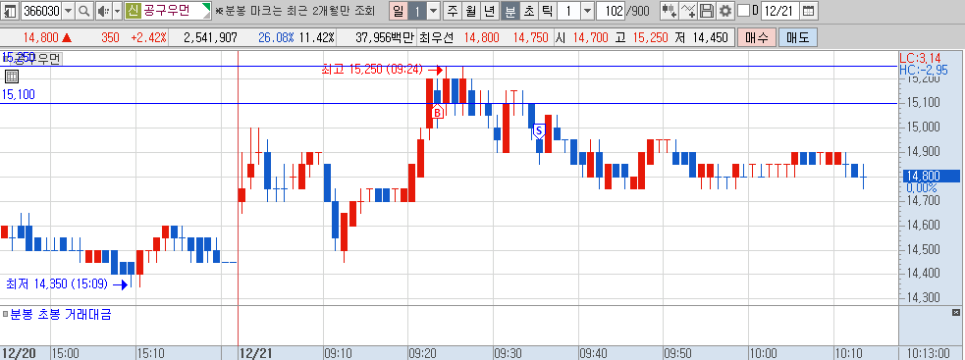Add candlestick chart overlay icon

click(670, 11)
